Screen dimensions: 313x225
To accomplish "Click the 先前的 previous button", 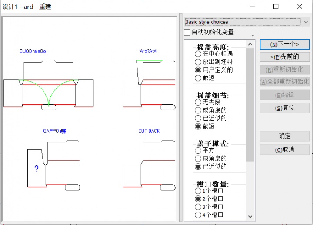I will point(284,57).
